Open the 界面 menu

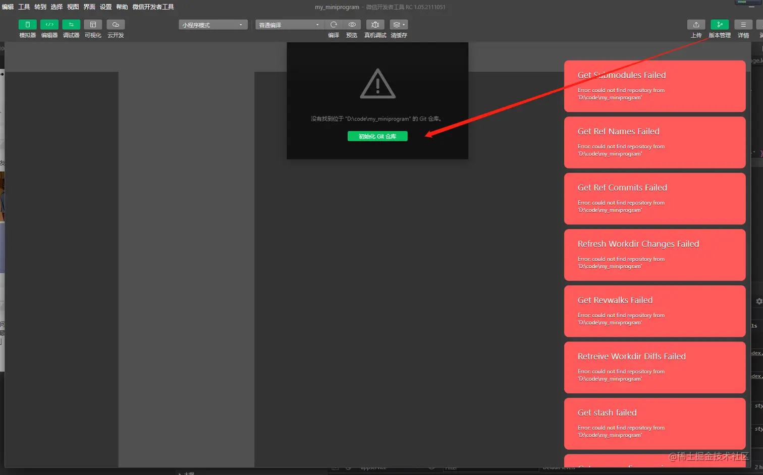tap(89, 7)
